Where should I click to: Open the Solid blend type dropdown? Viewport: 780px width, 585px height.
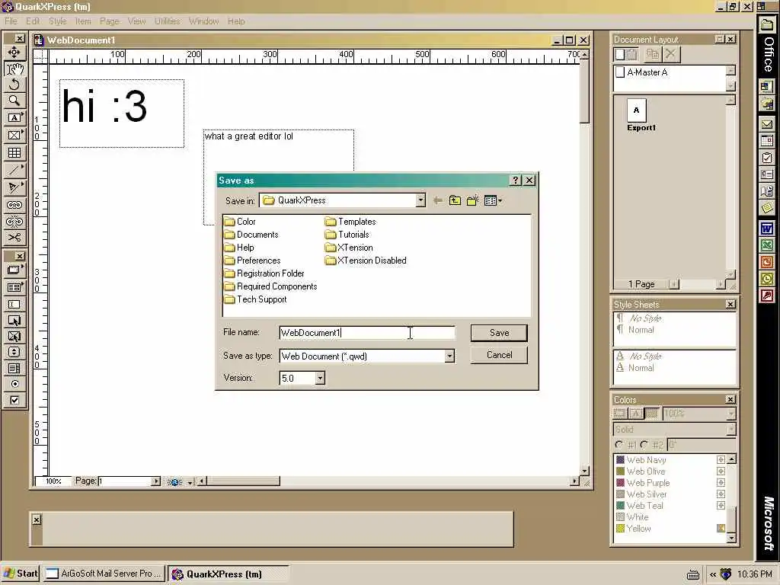tap(730, 430)
